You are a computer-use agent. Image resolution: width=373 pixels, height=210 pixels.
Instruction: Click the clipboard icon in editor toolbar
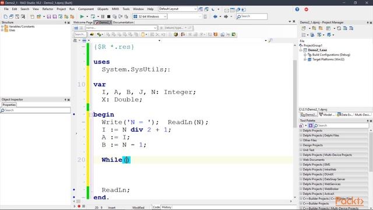tap(143, 34)
